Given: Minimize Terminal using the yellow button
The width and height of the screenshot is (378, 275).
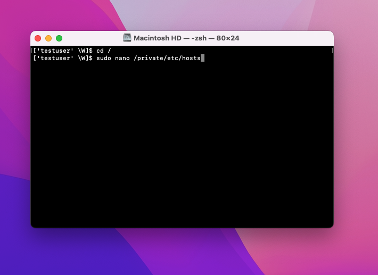Looking at the screenshot, I should pyautogui.click(x=48, y=38).
